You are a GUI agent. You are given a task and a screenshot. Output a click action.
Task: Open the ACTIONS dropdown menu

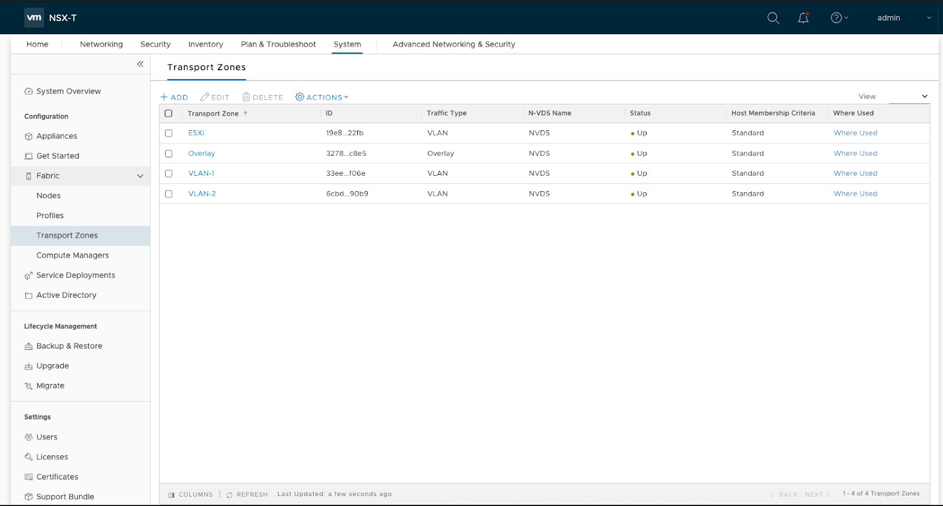tap(322, 97)
